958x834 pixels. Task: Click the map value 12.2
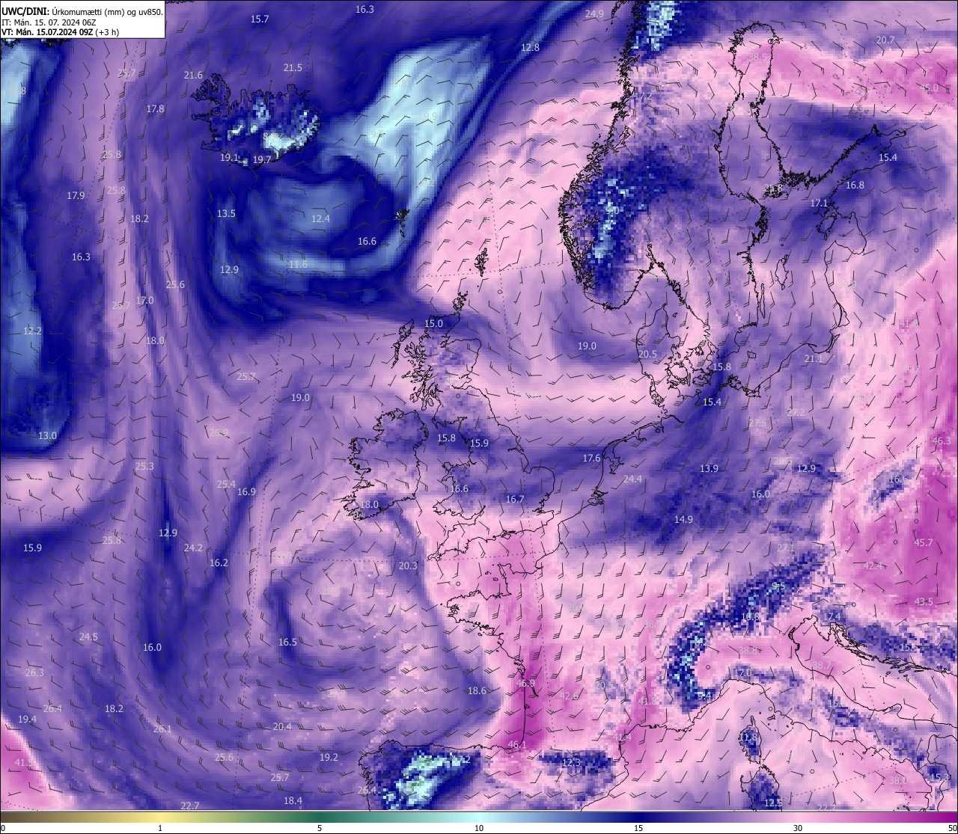click(33, 331)
